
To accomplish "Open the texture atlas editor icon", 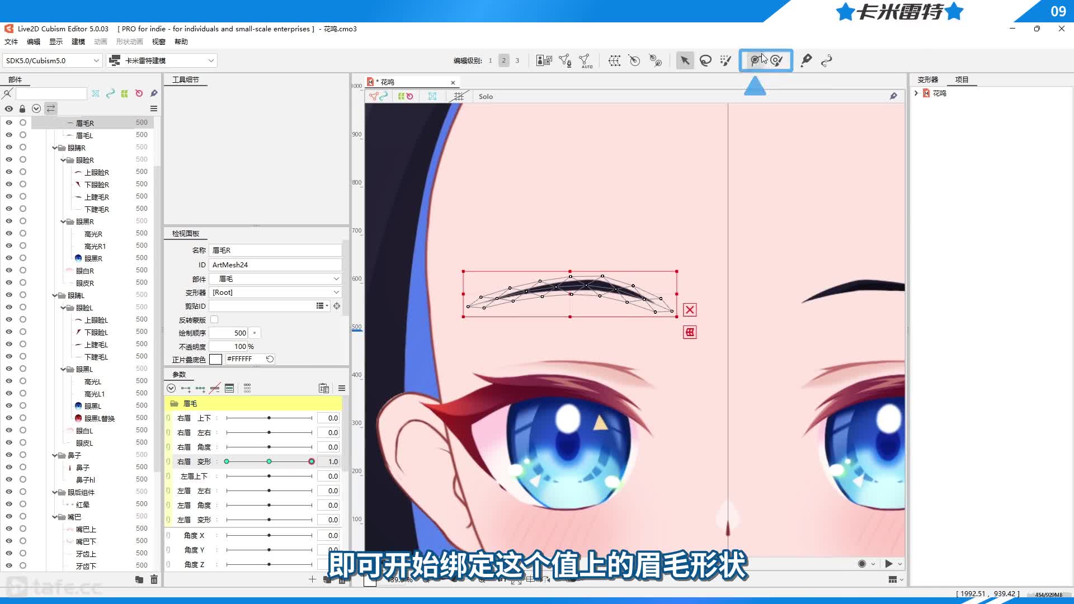I will tap(544, 60).
